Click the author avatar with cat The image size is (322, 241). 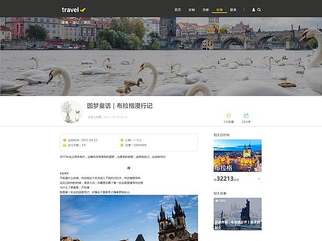(x=71, y=112)
